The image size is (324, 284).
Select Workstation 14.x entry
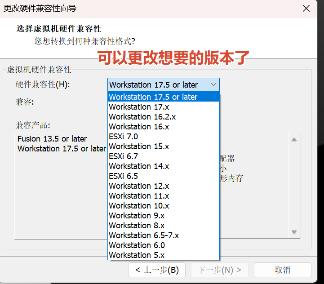tap(164, 166)
